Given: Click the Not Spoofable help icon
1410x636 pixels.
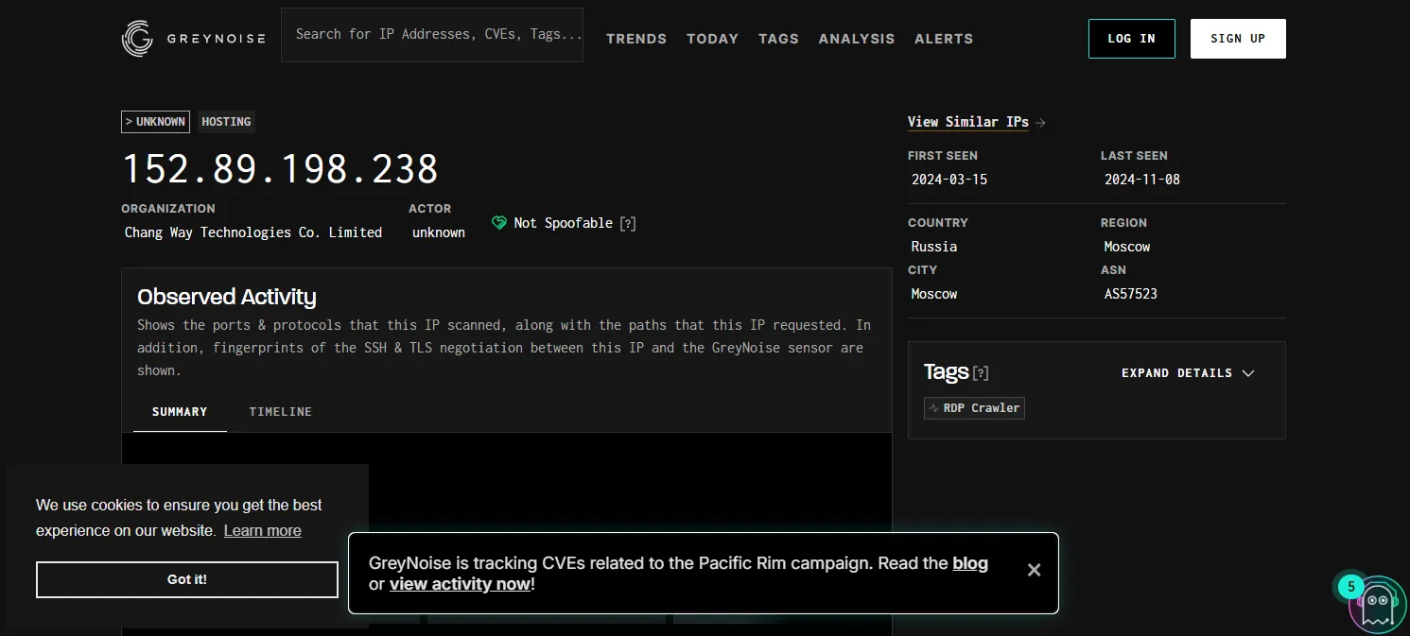Looking at the screenshot, I should [628, 224].
